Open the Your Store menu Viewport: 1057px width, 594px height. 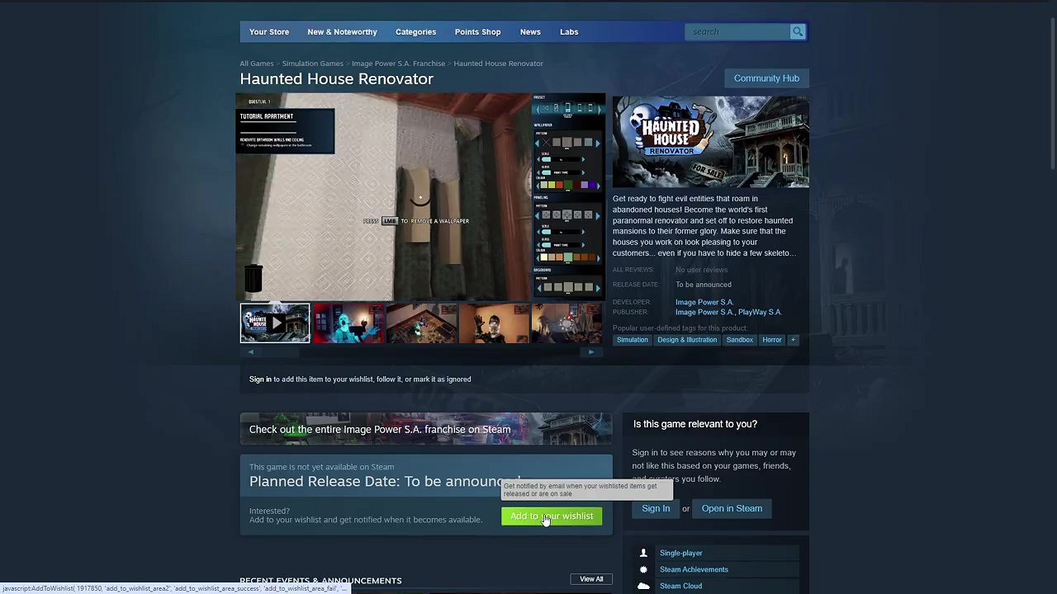(x=269, y=32)
